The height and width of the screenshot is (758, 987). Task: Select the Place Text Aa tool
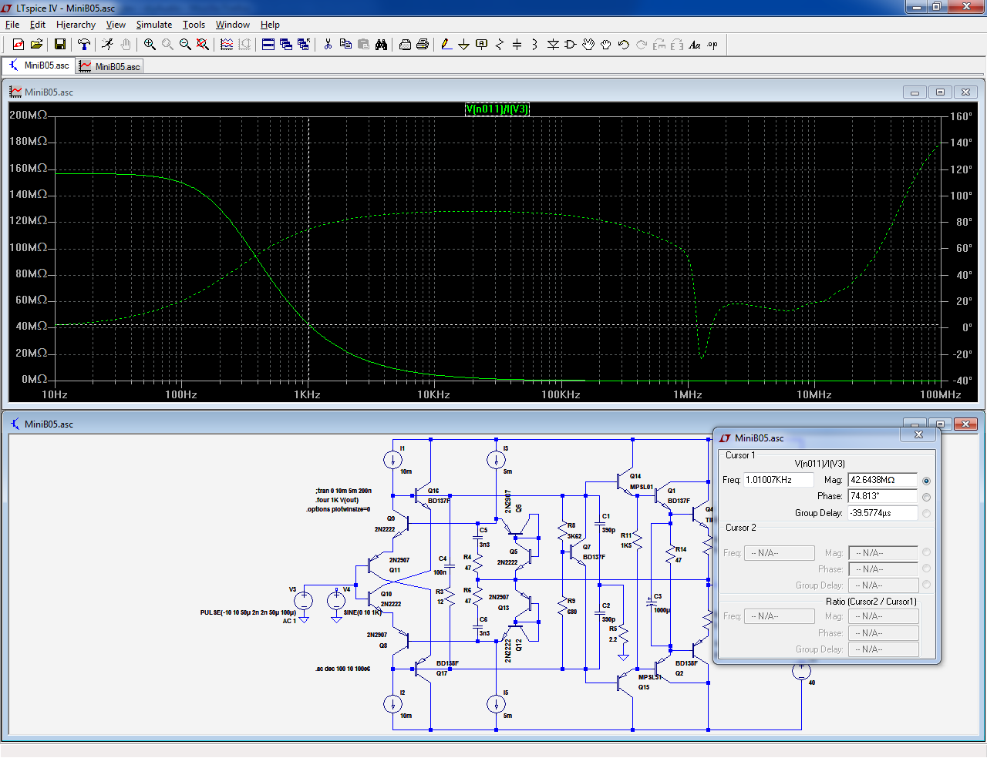coord(695,45)
